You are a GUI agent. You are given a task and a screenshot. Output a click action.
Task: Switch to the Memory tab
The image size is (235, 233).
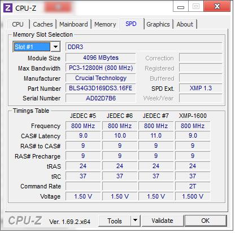click(x=105, y=24)
